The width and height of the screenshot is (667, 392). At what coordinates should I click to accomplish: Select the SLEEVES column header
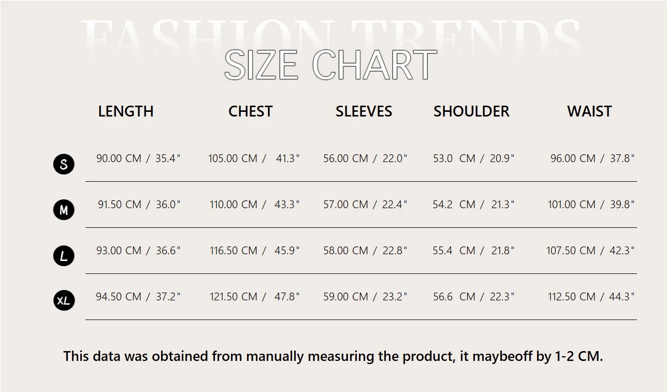364,111
